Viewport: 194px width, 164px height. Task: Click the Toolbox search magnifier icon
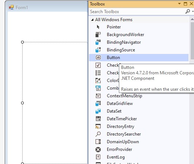188,12
